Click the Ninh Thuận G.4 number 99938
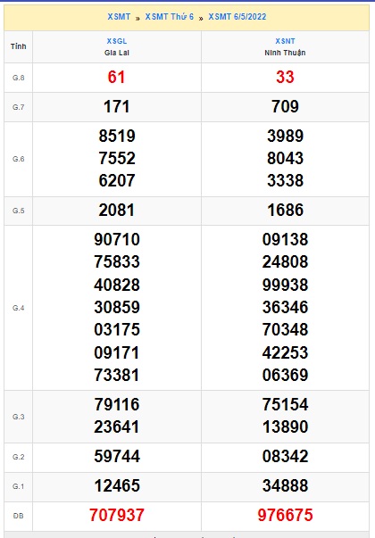This screenshot has height=538, width=375. (286, 285)
